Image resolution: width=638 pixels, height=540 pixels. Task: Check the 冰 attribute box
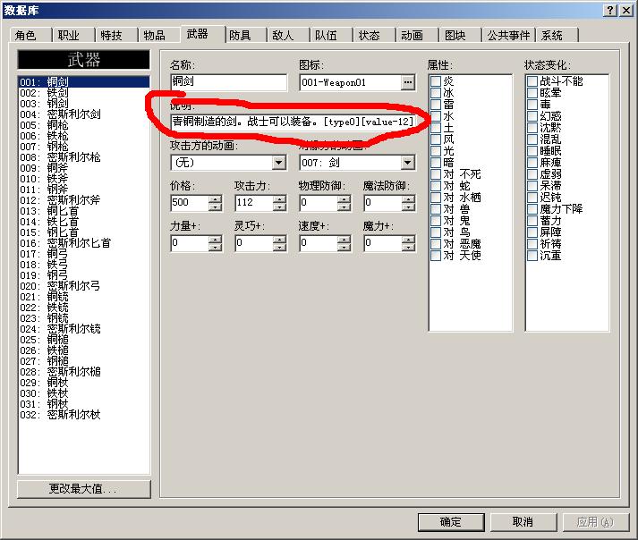coord(436,93)
